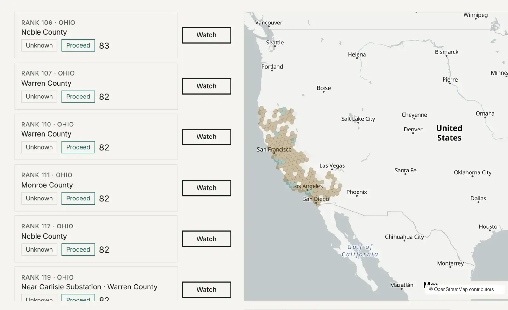
Task: Click Omaha label on the map
Action: [485, 113]
